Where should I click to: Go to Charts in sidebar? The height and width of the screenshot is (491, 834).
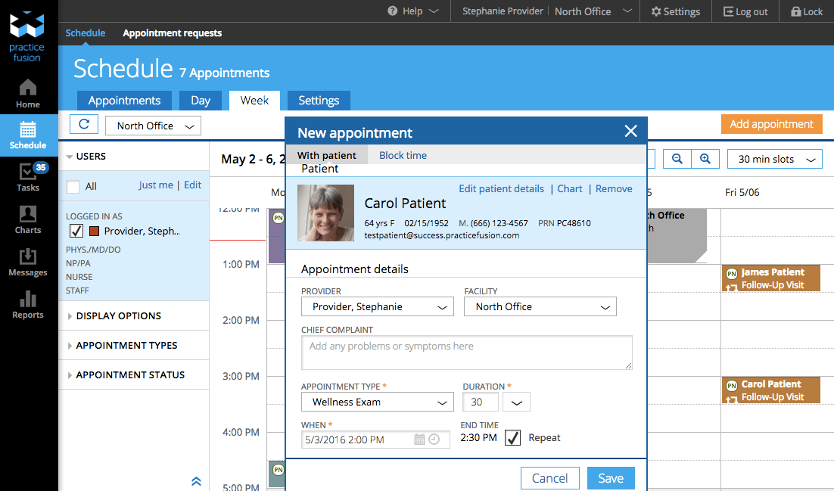pos(28,219)
